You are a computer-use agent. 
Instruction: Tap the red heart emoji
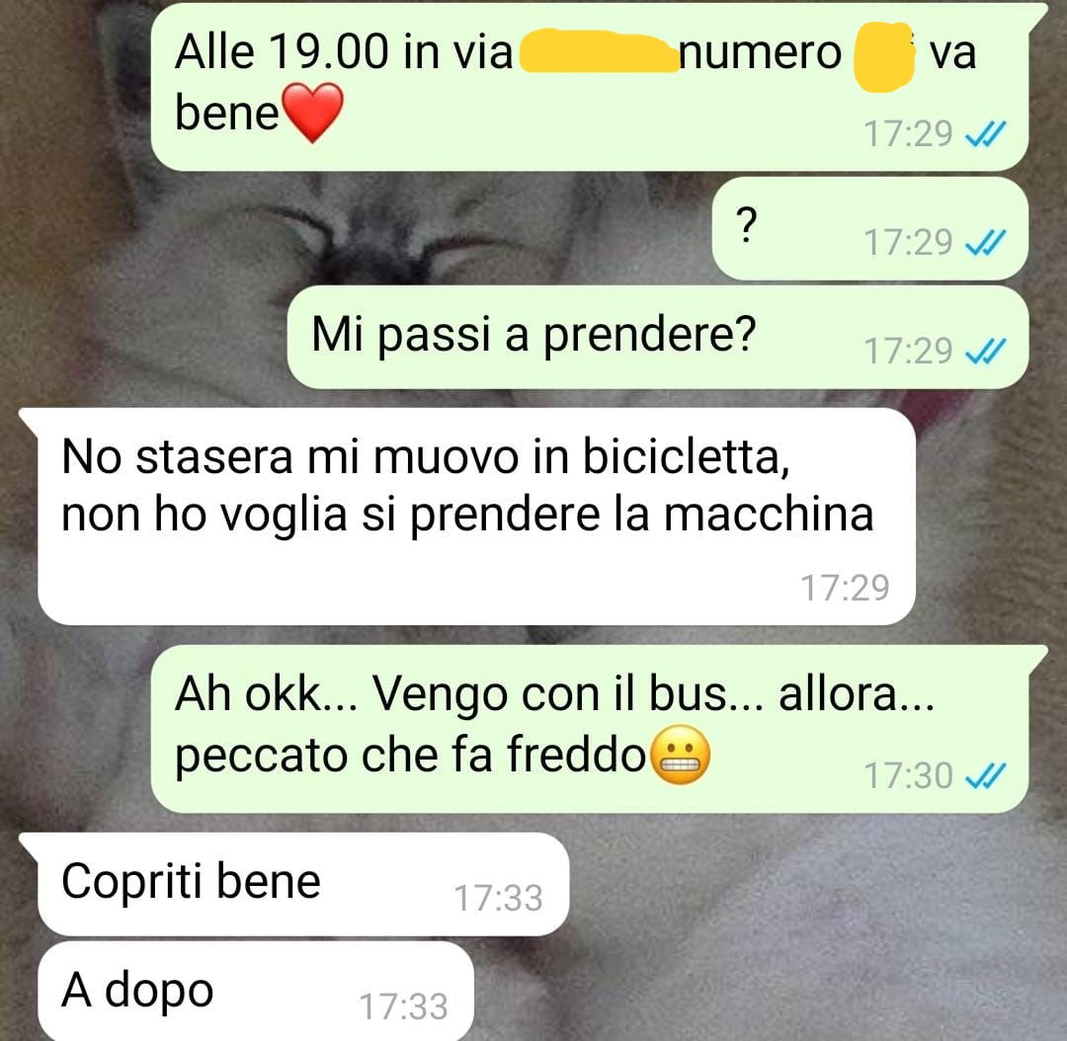click(x=312, y=113)
